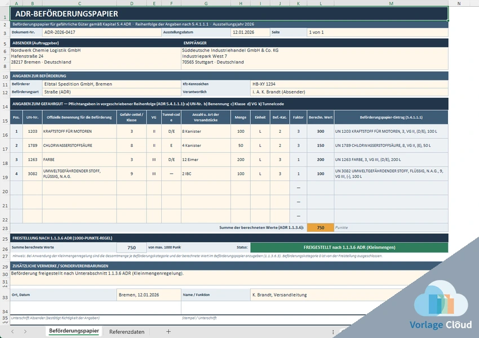Image resolution: width=479 pixels, height=338 pixels.
Task: Go to previous sheet using left arrow
Action: click(12, 332)
